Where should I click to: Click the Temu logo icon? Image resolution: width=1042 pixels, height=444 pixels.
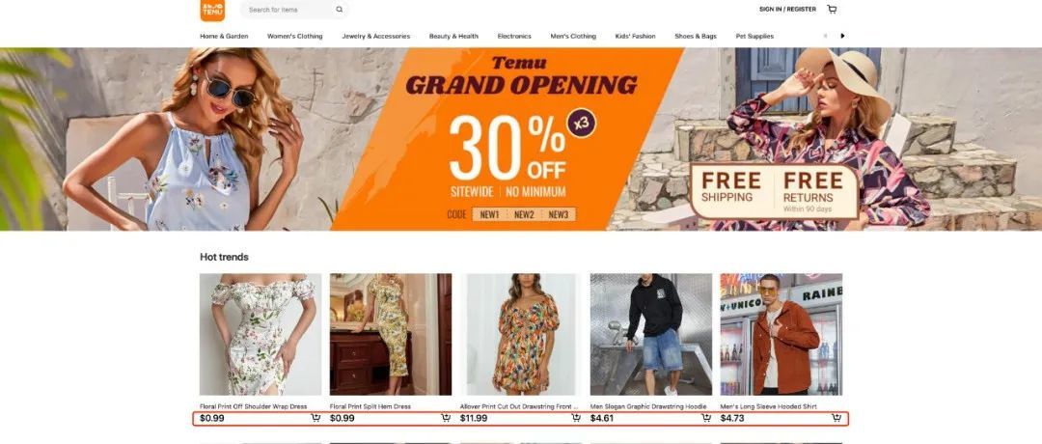pyautogui.click(x=212, y=10)
